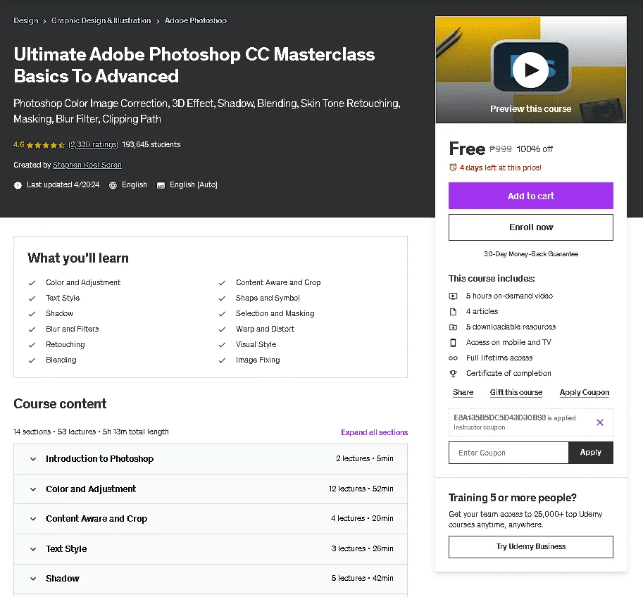Click 'Selection and Masking' item
643x597 pixels.
[275, 313]
